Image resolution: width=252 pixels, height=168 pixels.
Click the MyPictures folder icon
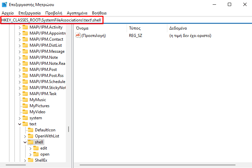(25, 106)
